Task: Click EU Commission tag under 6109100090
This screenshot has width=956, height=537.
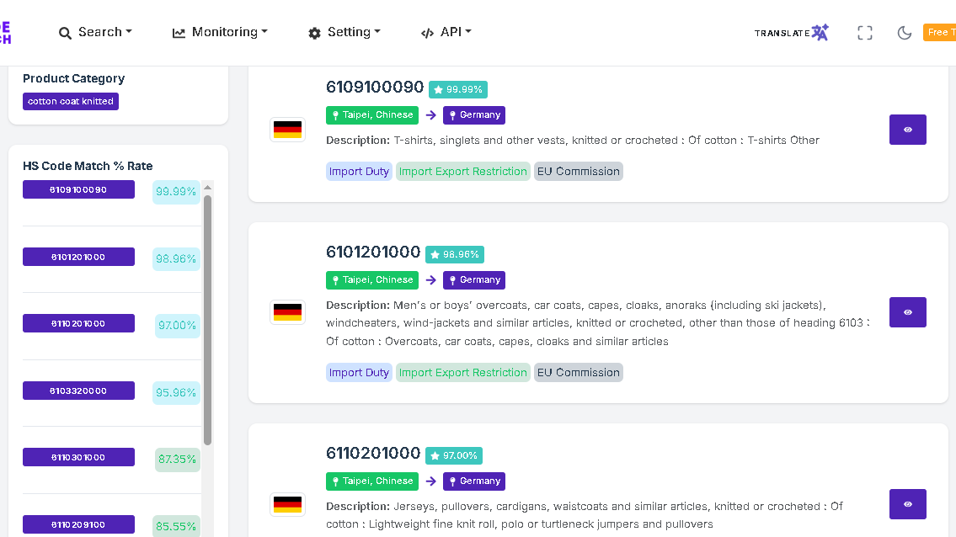Action: (578, 172)
